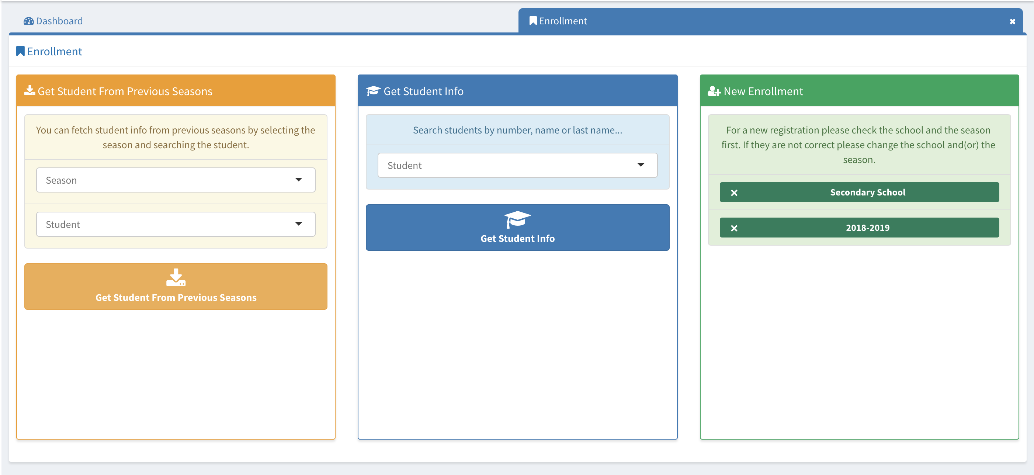This screenshot has height=475, width=1034.
Task: Click the bookmark icon in Enrollment tab
Action: 532,21
